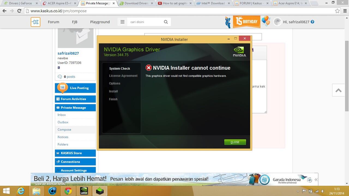The width and height of the screenshot is (349, 196).
Task: Click the posts count speech bubble icon
Action: coord(60,77)
